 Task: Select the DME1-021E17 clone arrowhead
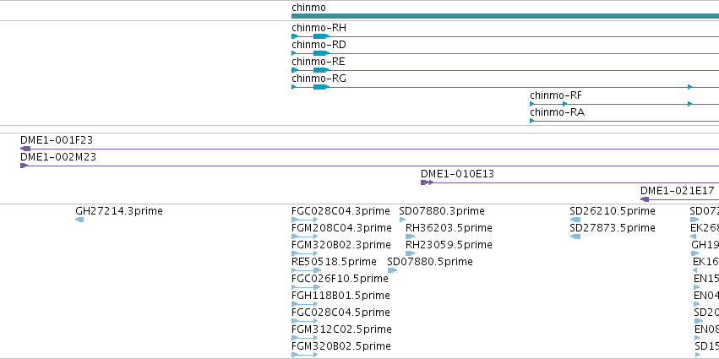[x=645, y=199]
